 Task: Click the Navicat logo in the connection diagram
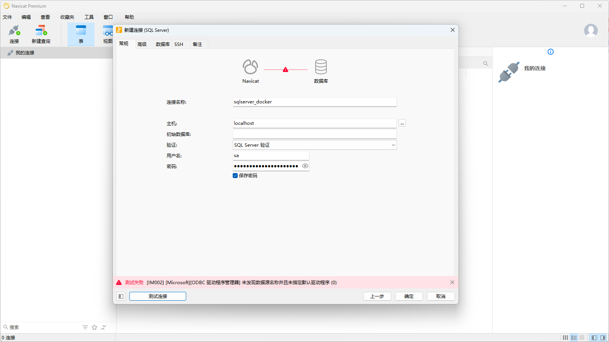[x=250, y=67]
